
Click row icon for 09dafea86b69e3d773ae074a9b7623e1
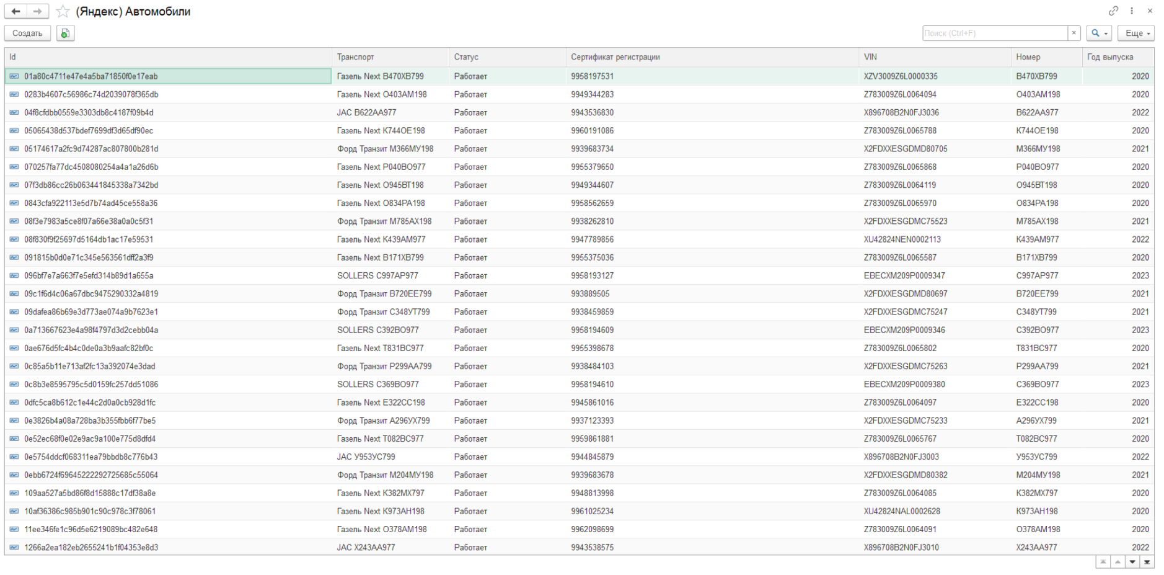coord(14,312)
